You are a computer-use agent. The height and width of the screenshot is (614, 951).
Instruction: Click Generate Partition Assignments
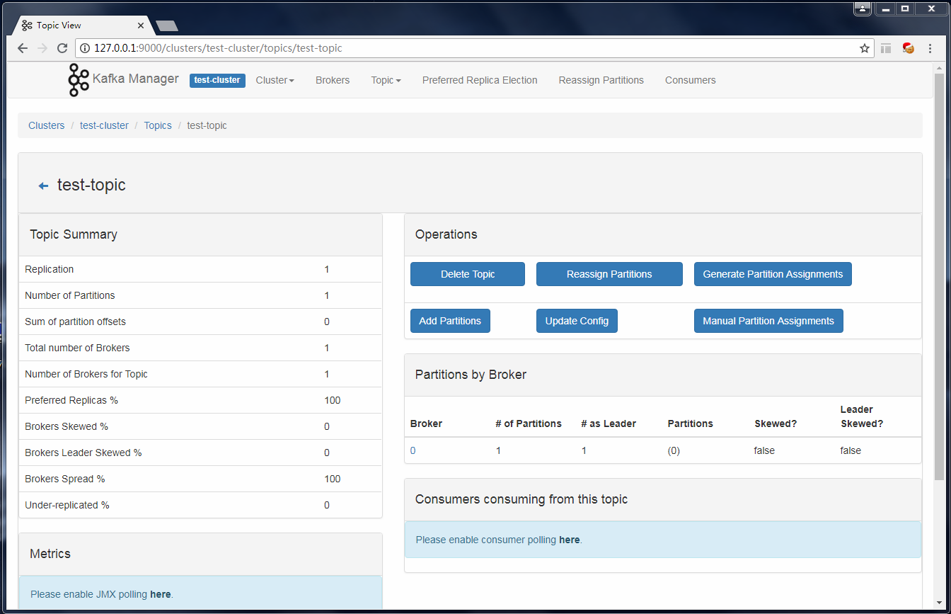[x=773, y=274]
